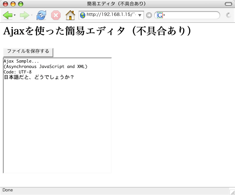
Task: Click the toolbar toggle pill button
Action: click(x=228, y=4)
